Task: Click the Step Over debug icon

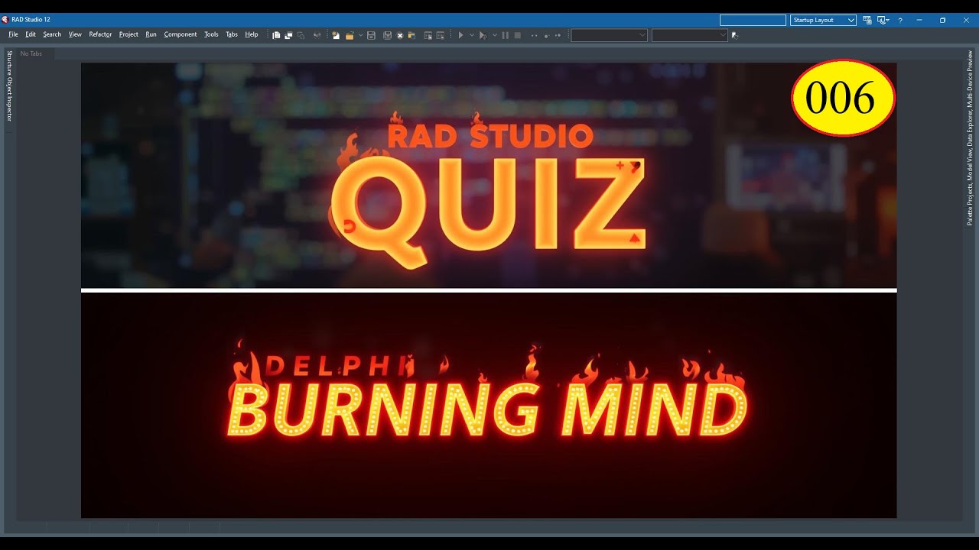Action: 534,35
